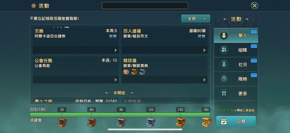Expand the 交換 activity arrow
Screen dimensions: 290x133
(x=115, y=50)
